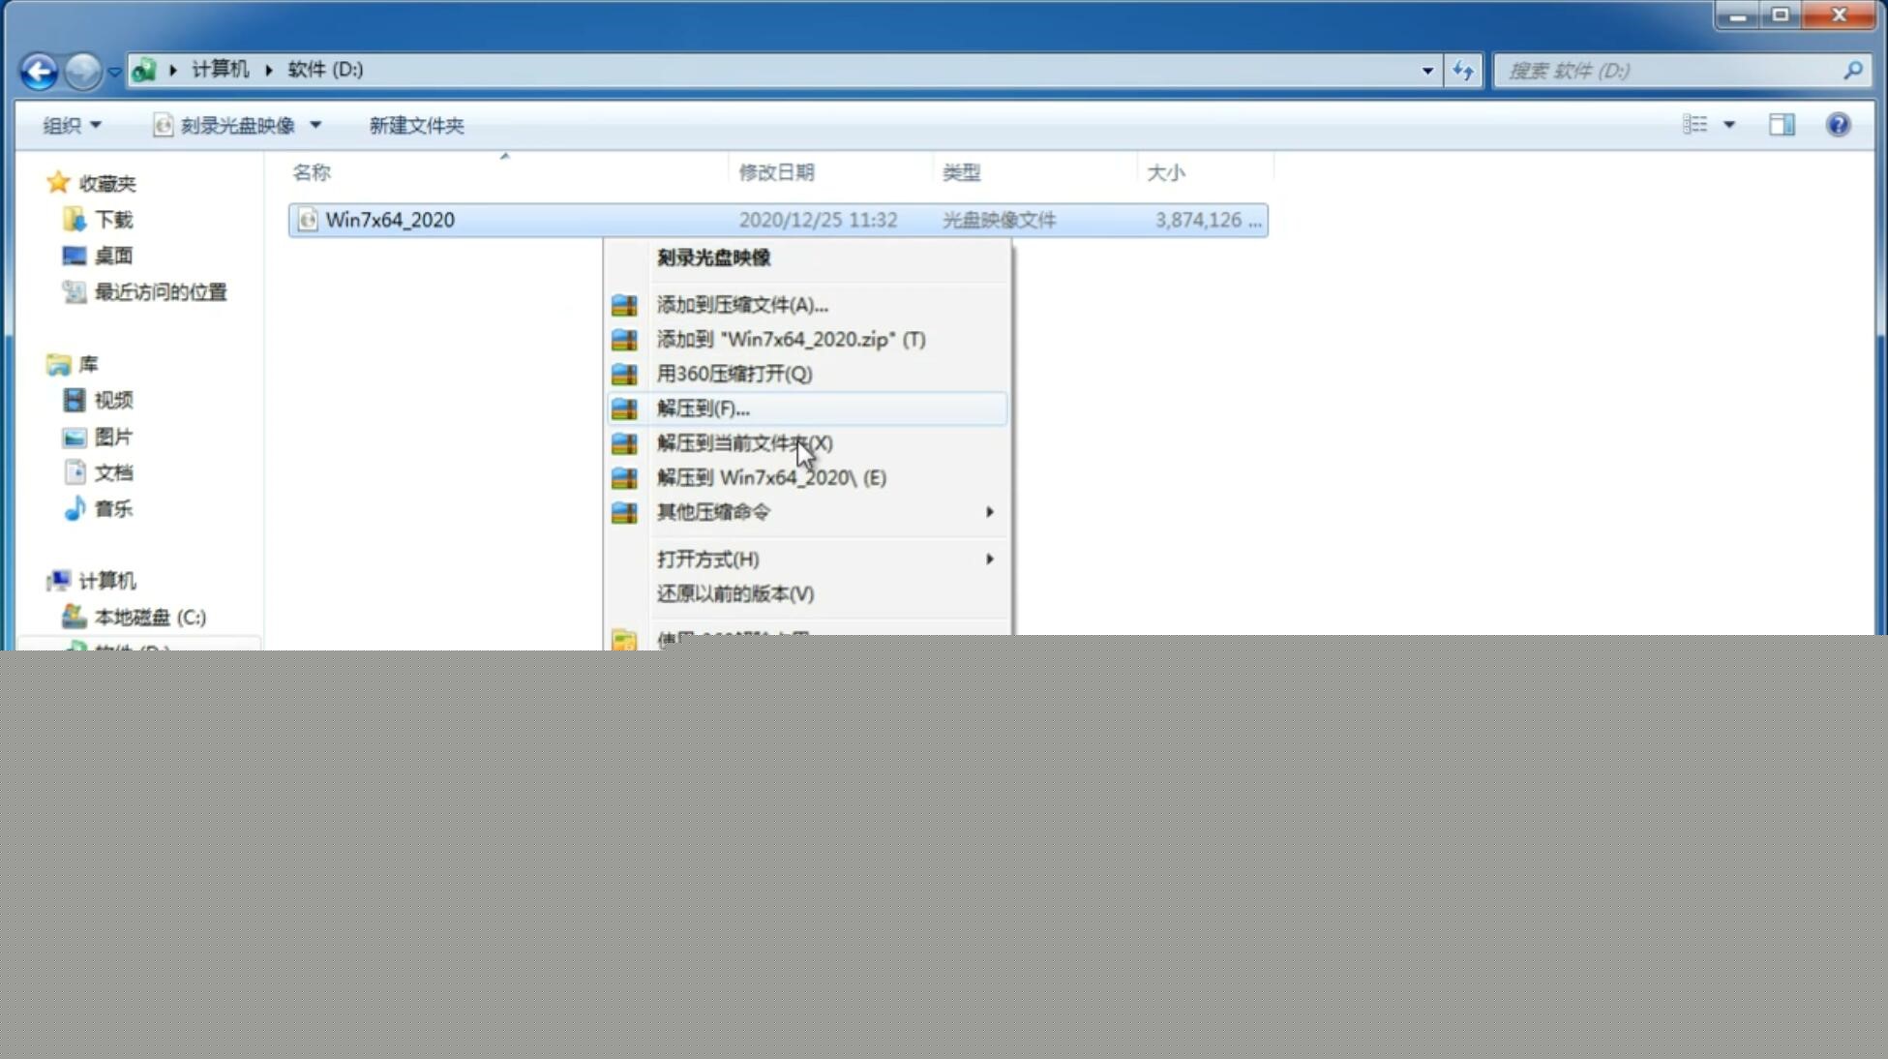Toggle the preview pane icon
The width and height of the screenshot is (1888, 1059).
click(1782, 124)
